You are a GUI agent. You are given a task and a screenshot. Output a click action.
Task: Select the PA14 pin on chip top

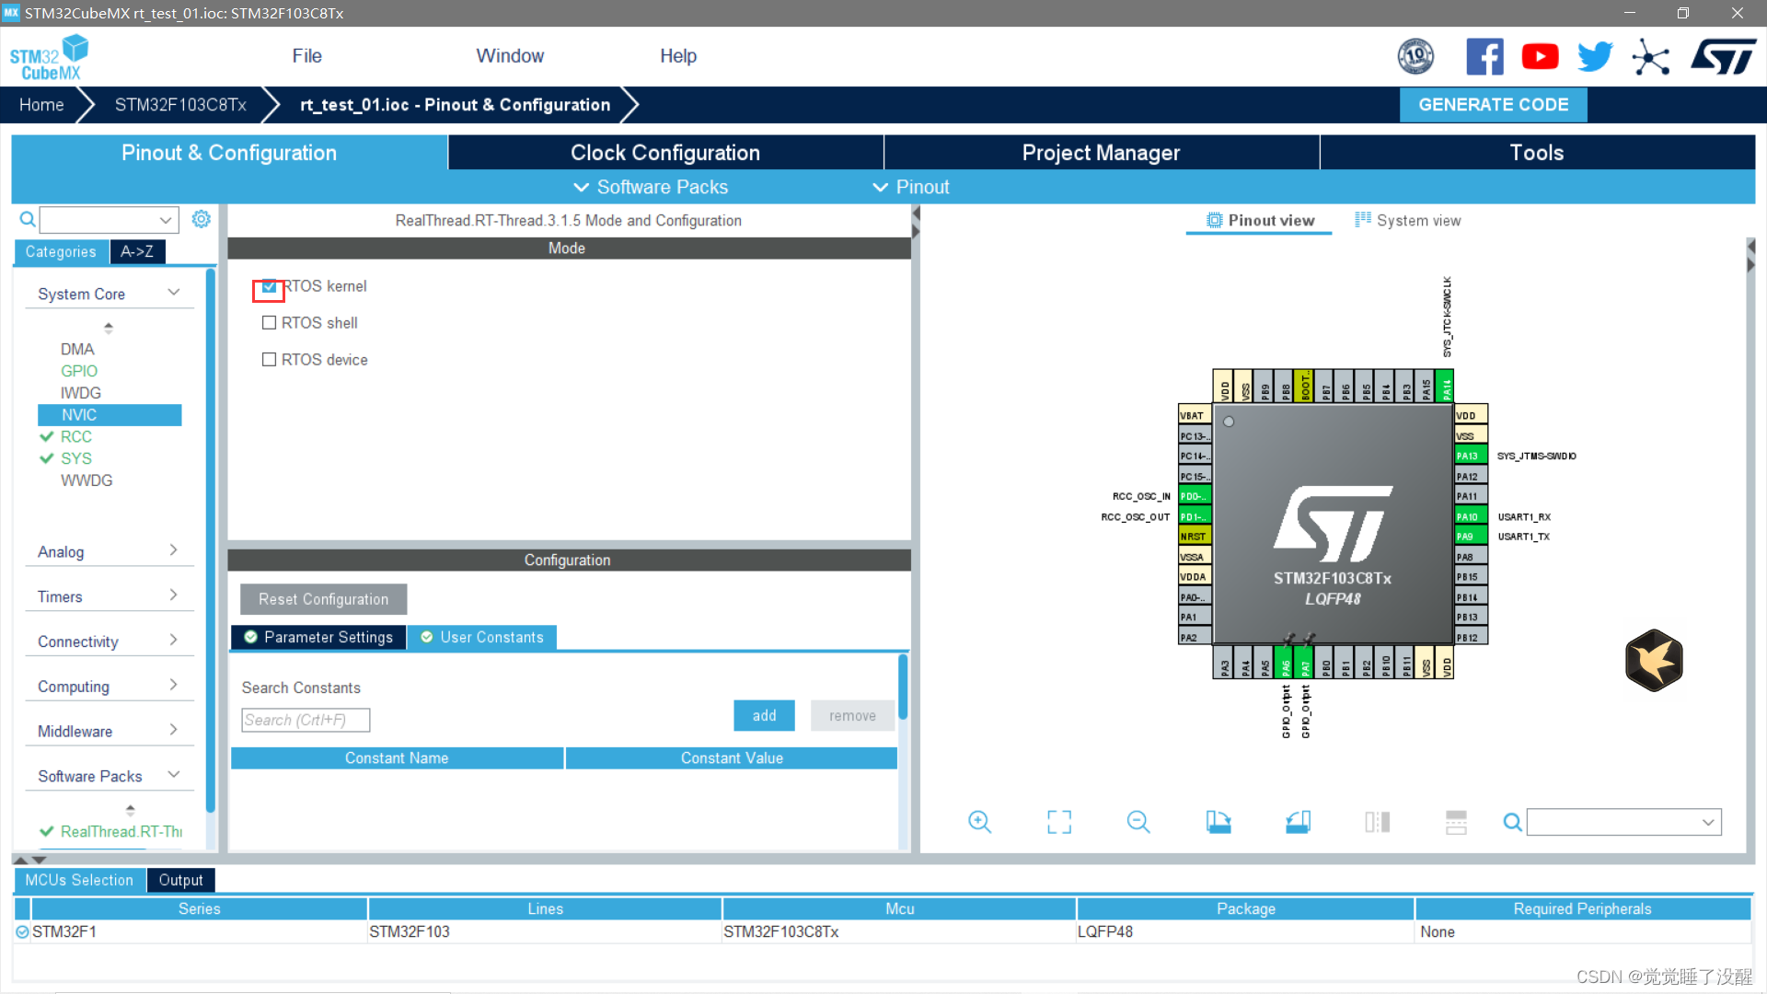1446,387
